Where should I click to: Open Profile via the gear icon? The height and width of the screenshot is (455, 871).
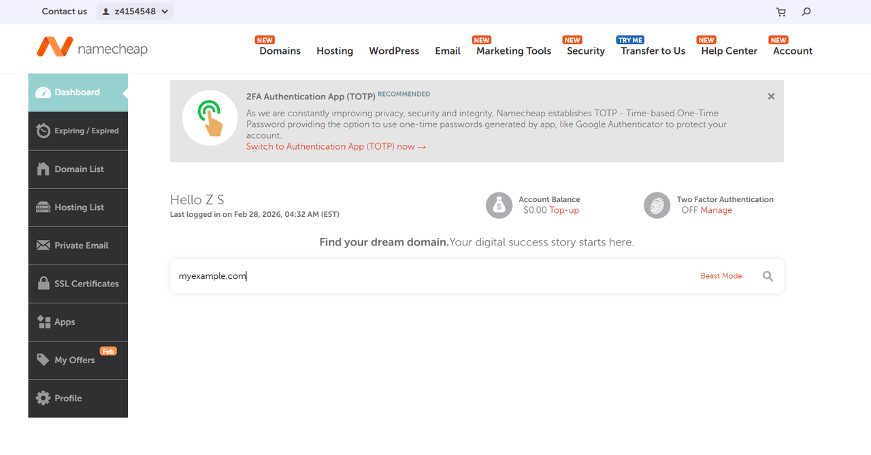pyautogui.click(x=44, y=399)
